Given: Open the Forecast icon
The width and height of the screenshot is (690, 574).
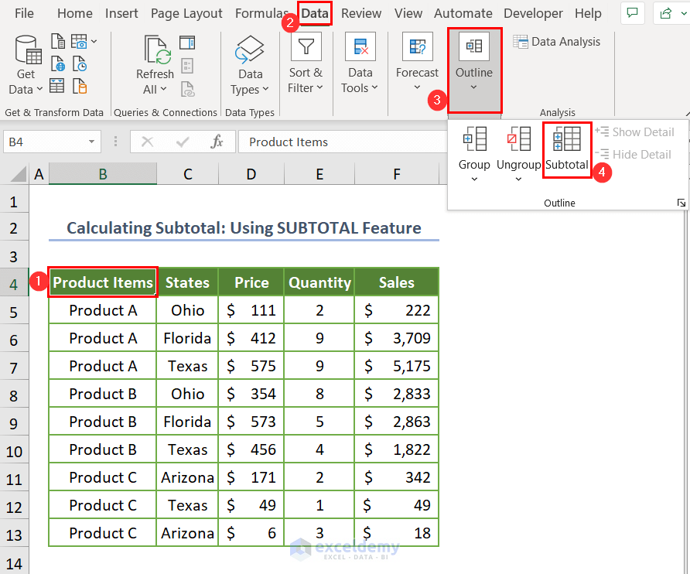Looking at the screenshot, I should click(417, 47).
